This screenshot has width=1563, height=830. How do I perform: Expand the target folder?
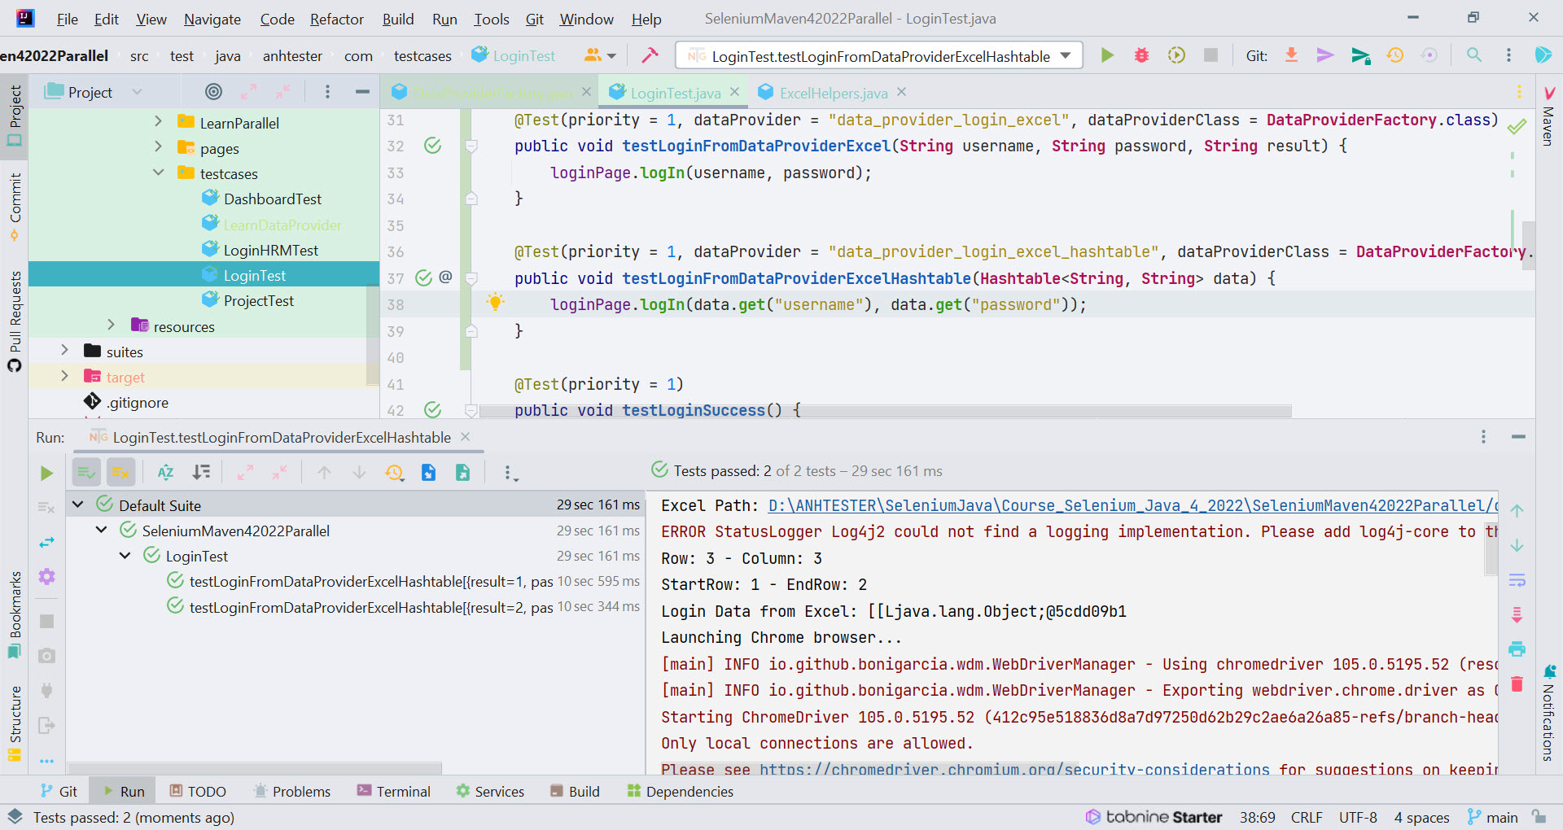click(64, 376)
